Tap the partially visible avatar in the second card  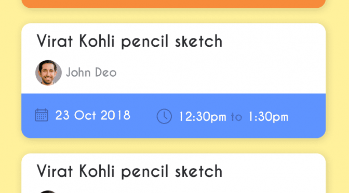point(48,191)
